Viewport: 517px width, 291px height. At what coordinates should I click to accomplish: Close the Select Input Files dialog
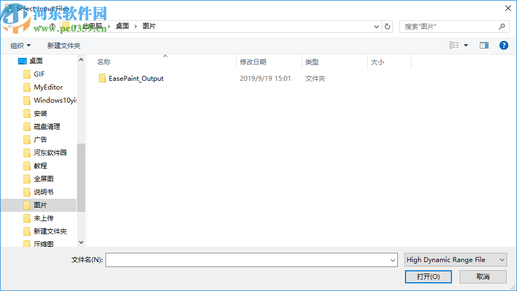(508, 8)
